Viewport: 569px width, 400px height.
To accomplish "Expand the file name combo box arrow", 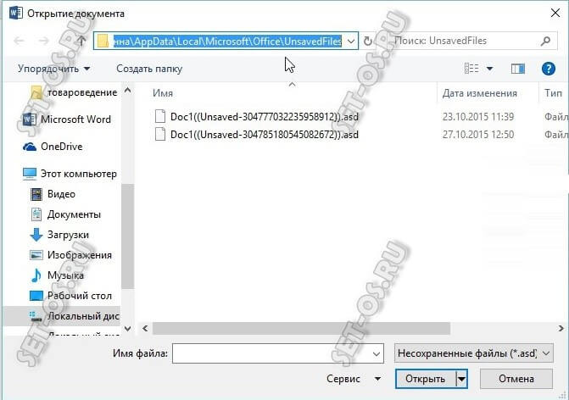I will [x=377, y=353].
